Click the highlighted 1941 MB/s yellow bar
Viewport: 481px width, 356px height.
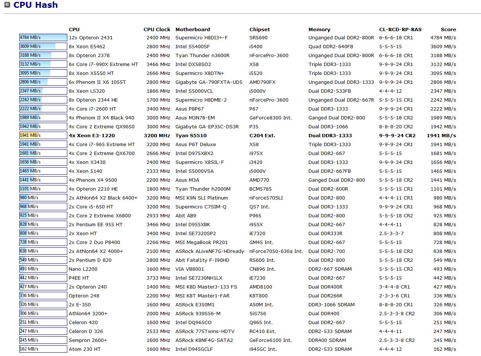[x=43, y=135]
